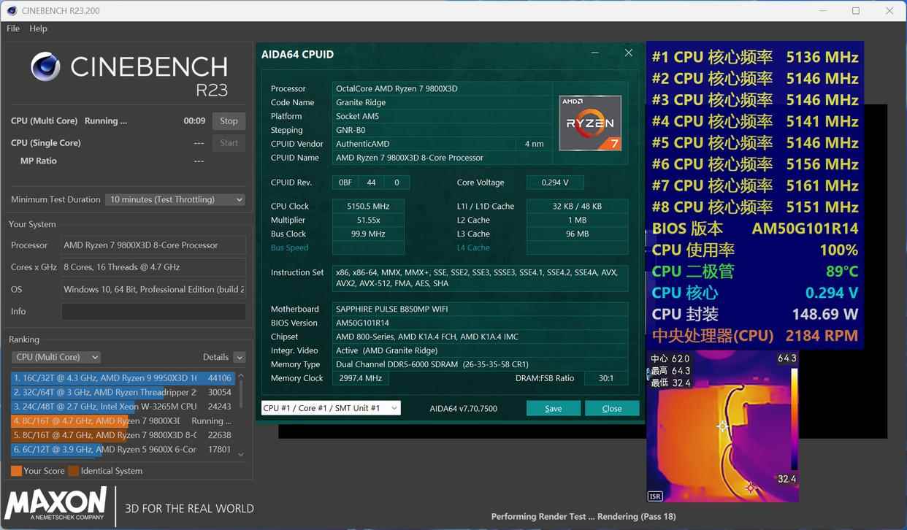Click the #8 CPU core frequency overlay row
The image size is (907, 530).
(754, 207)
